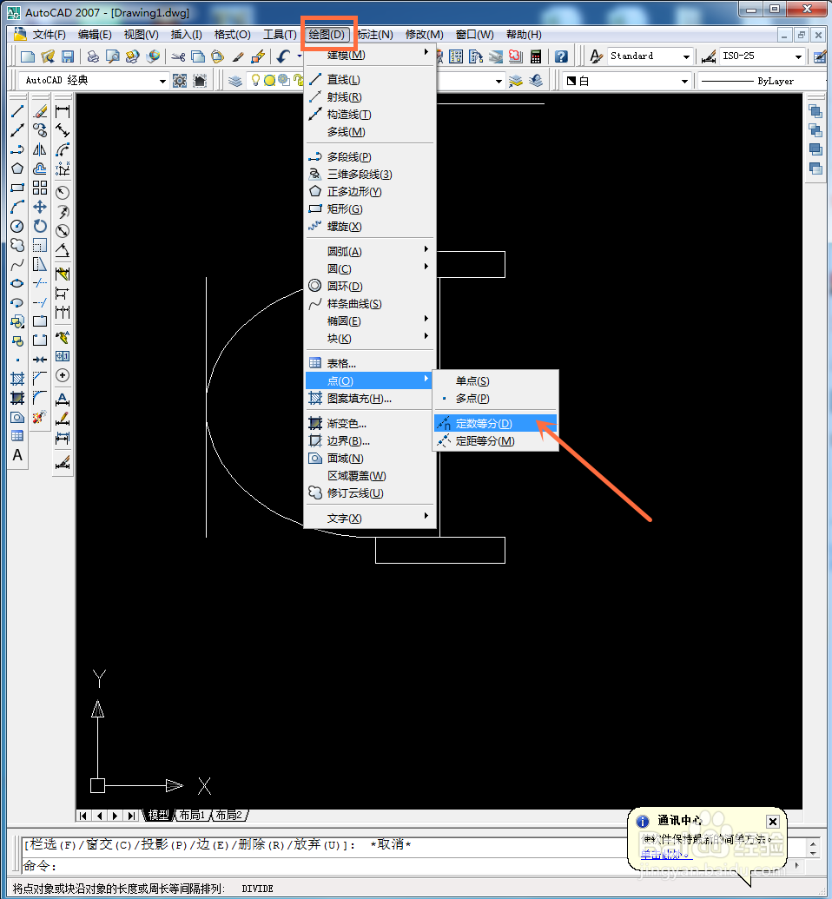Open the 修改(M) menu
Screen dimensions: 832x899
pos(425,35)
